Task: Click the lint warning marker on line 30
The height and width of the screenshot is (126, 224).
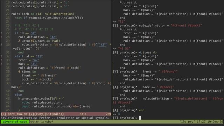Action: [x=2, y=45]
